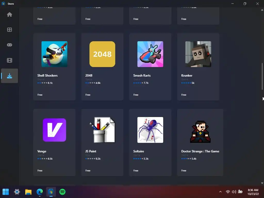Viewport: 264px width, 198px height.
Task: Click the scrollbar up arrow
Action: tap(262, 10)
